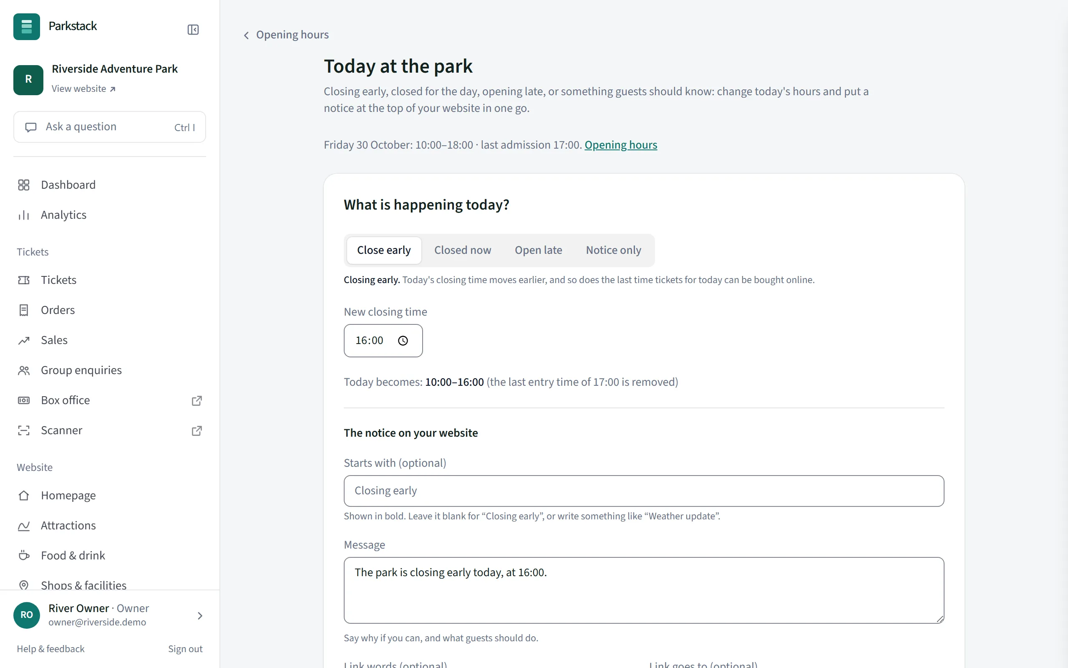This screenshot has width=1068, height=668.
Task: Open Group enquiries page
Action: click(109, 370)
